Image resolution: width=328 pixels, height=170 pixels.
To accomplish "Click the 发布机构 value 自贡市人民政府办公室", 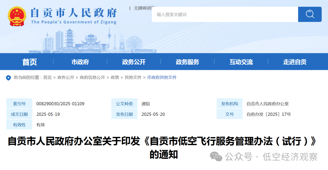I will (x=268, y=104).
